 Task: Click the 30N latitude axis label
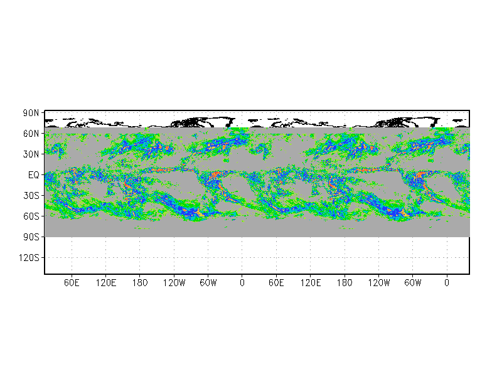point(31,154)
